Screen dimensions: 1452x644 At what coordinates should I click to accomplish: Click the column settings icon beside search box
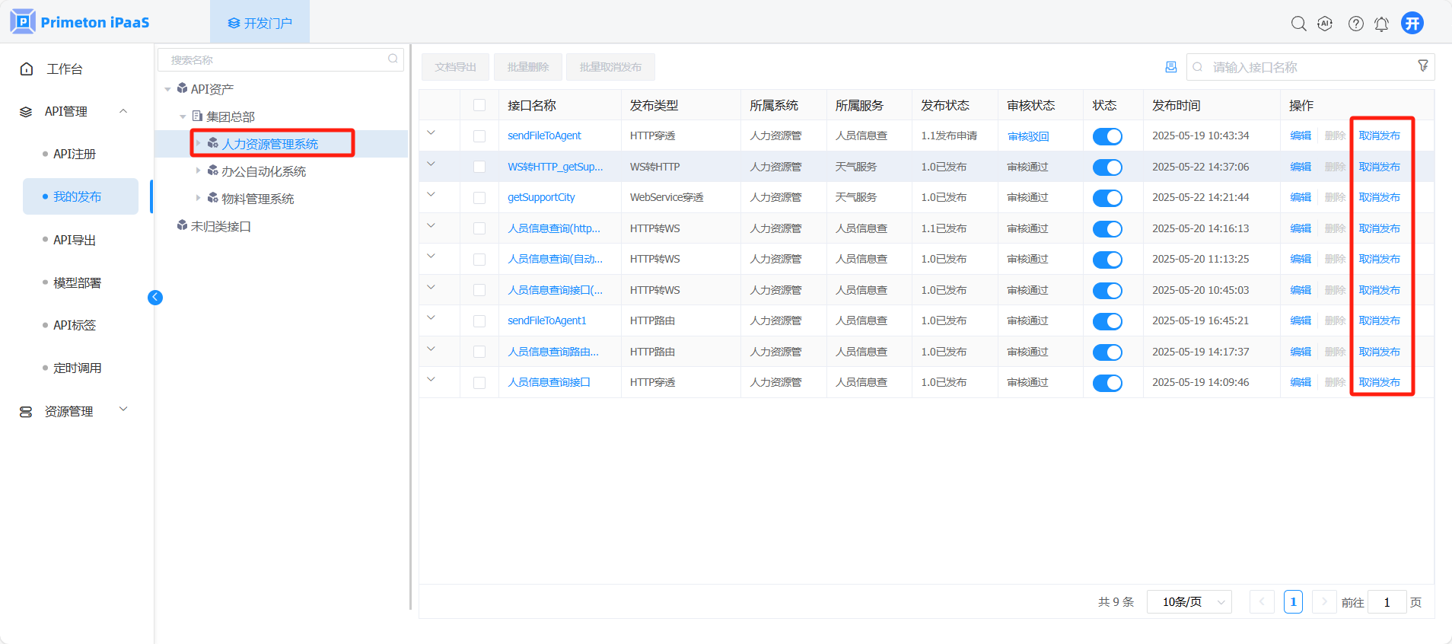click(x=1170, y=67)
